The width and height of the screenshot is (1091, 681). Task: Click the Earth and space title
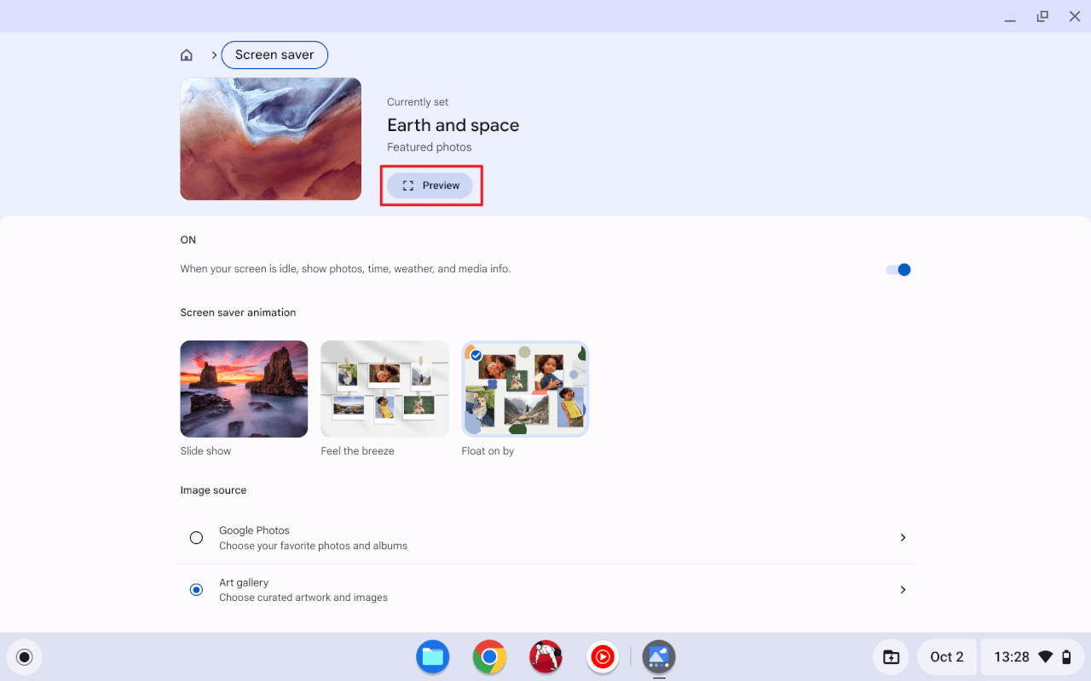[453, 125]
